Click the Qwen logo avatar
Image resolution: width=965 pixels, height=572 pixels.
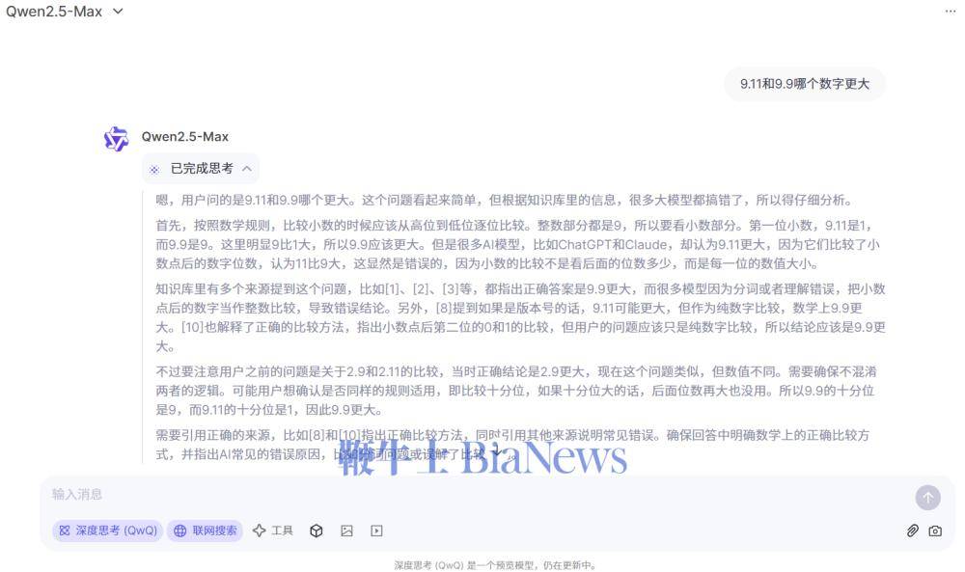[x=116, y=138]
